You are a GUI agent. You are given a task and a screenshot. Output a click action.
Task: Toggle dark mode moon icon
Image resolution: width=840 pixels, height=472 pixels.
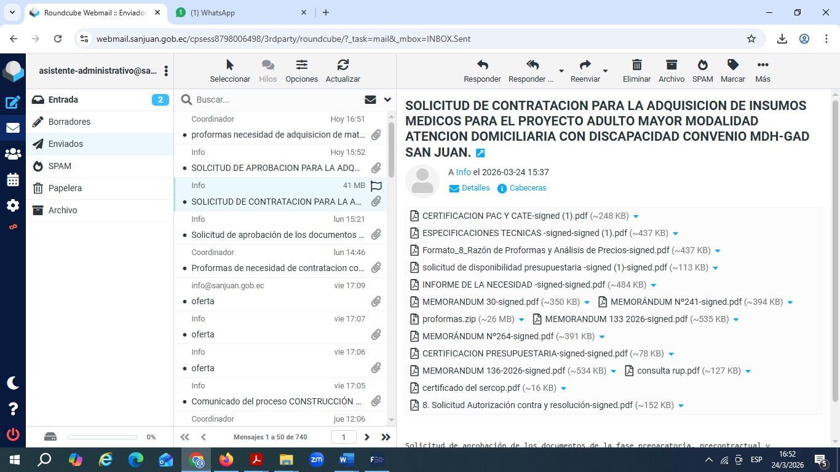point(13,383)
